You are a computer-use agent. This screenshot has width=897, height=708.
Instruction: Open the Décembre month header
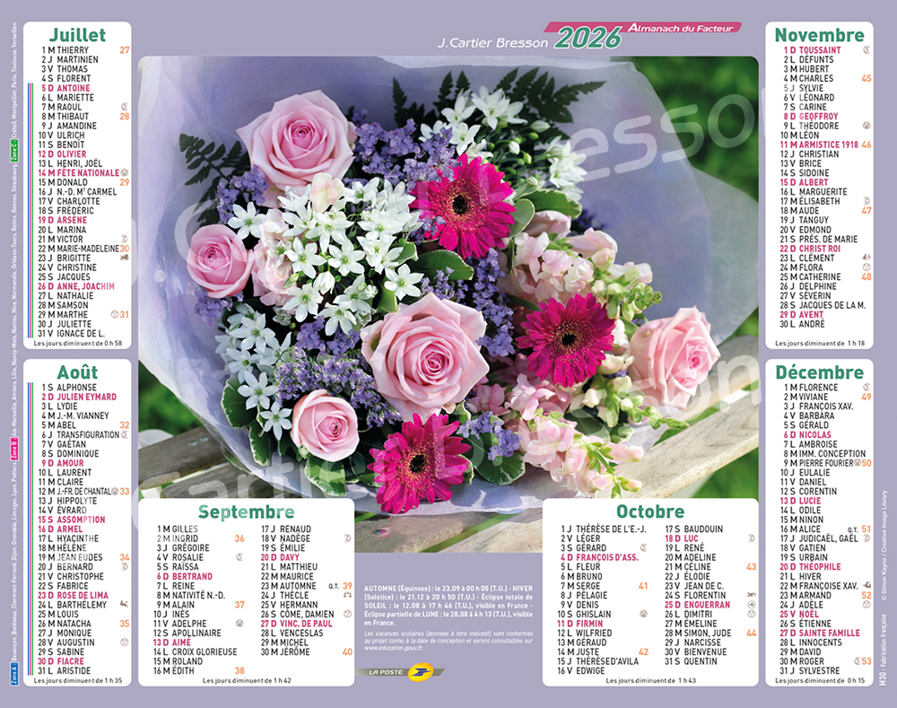[x=819, y=372]
